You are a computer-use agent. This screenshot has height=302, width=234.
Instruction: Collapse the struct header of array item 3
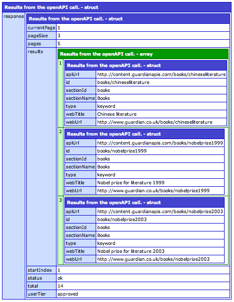point(144,203)
